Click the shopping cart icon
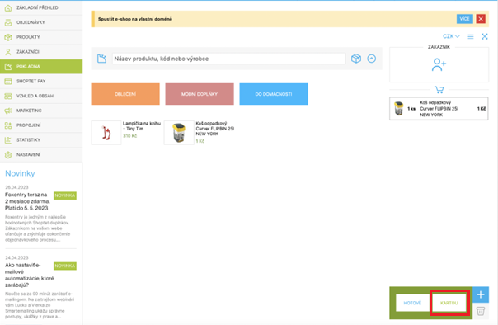Screen dimensions: 498x325 pyautogui.click(x=439, y=90)
